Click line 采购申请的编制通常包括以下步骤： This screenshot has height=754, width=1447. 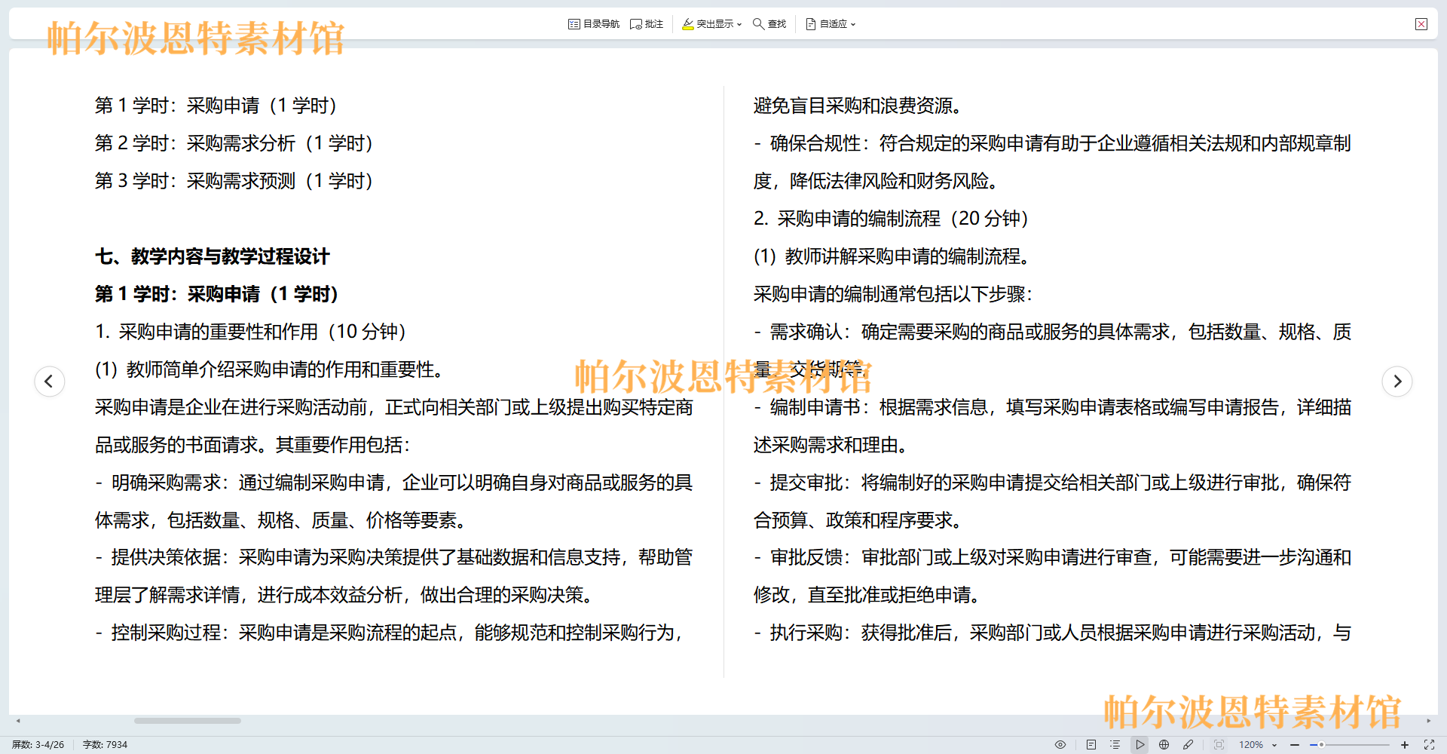click(893, 294)
